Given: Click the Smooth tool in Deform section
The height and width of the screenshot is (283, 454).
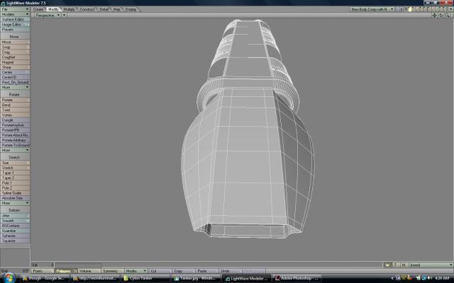Looking at the screenshot, I should (15, 221).
